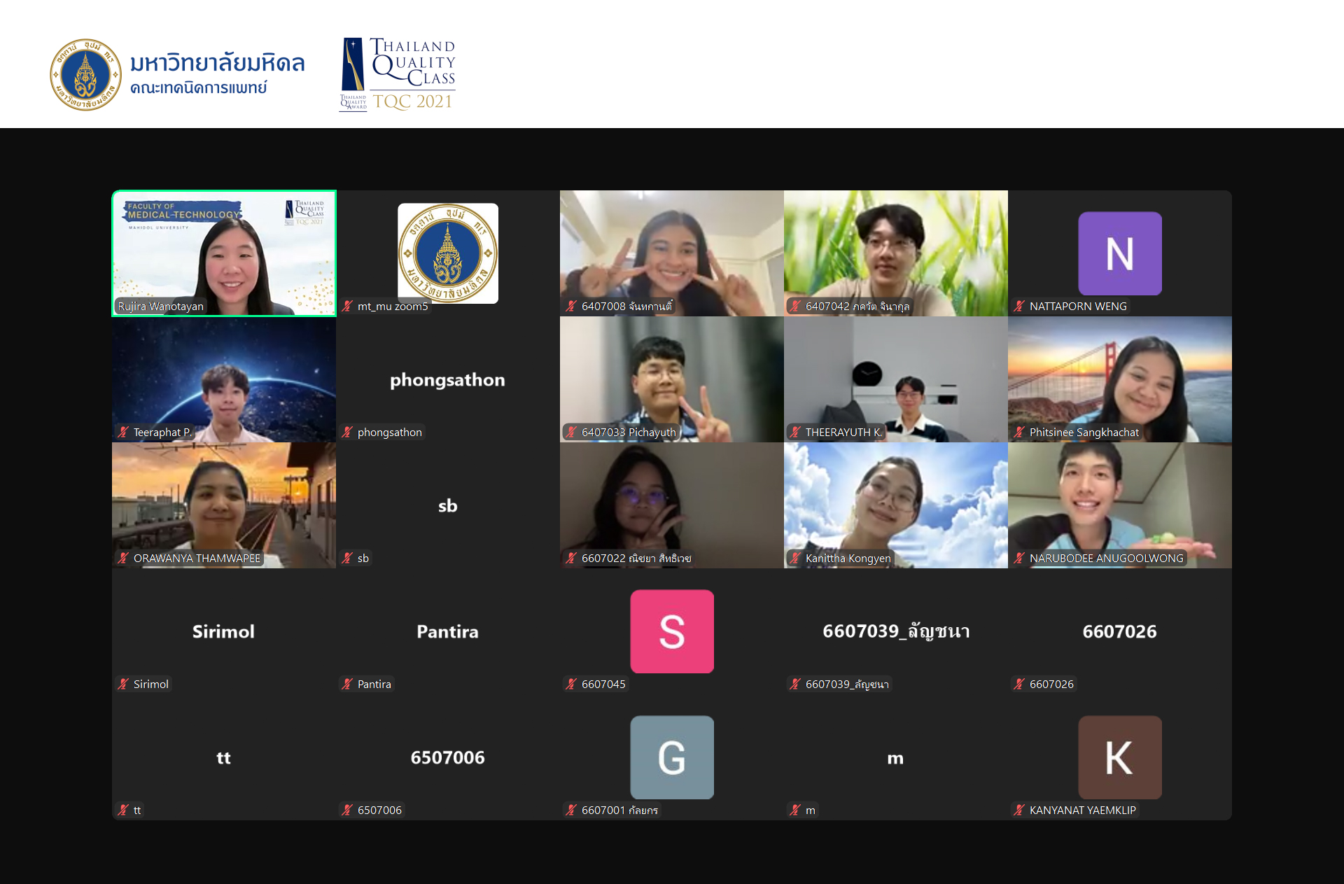Viewport: 1344px width, 884px height.
Task: Select Phitsinee Sangkhachat's video tile
Action: pyautogui.click(x=1119, y=379)
